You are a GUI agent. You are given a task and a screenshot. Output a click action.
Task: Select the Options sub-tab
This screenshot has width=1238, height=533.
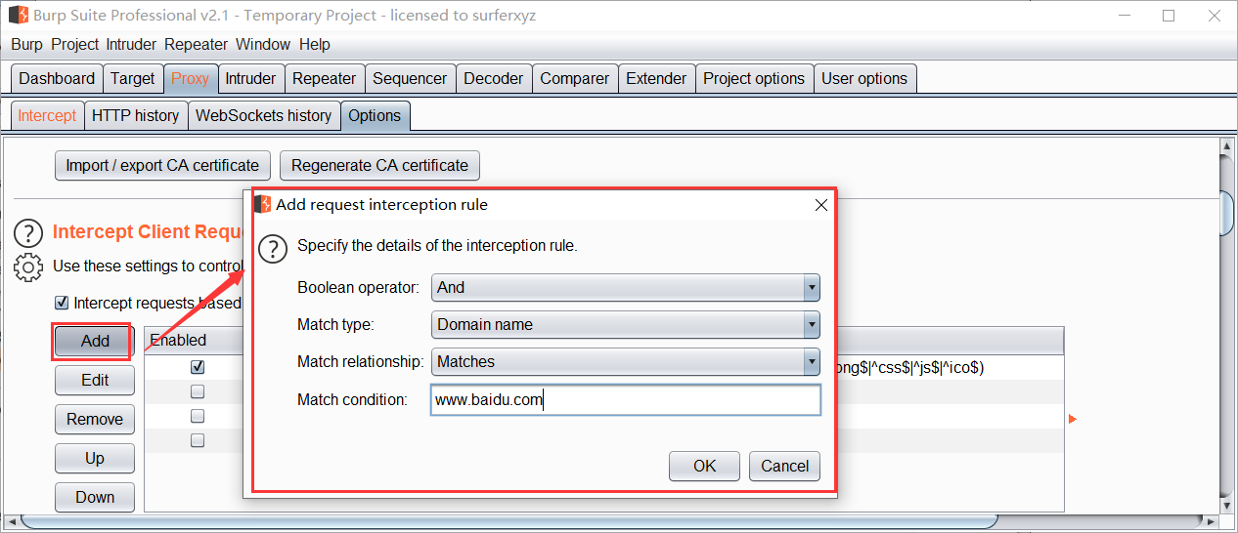[375, 116]
